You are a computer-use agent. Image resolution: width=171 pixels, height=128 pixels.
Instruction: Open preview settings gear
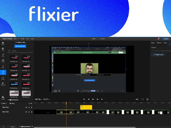tap(147, 99)
